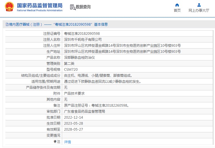Viewport: 215px width, 148px height.
Task: Click the 网上办事大厅 person icon
Action: point(199,5)
